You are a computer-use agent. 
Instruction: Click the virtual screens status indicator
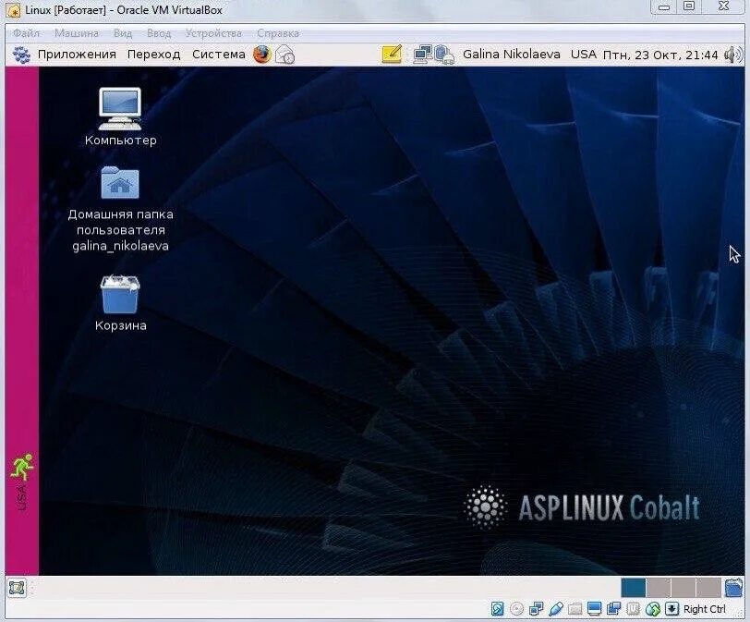(613, 609)
